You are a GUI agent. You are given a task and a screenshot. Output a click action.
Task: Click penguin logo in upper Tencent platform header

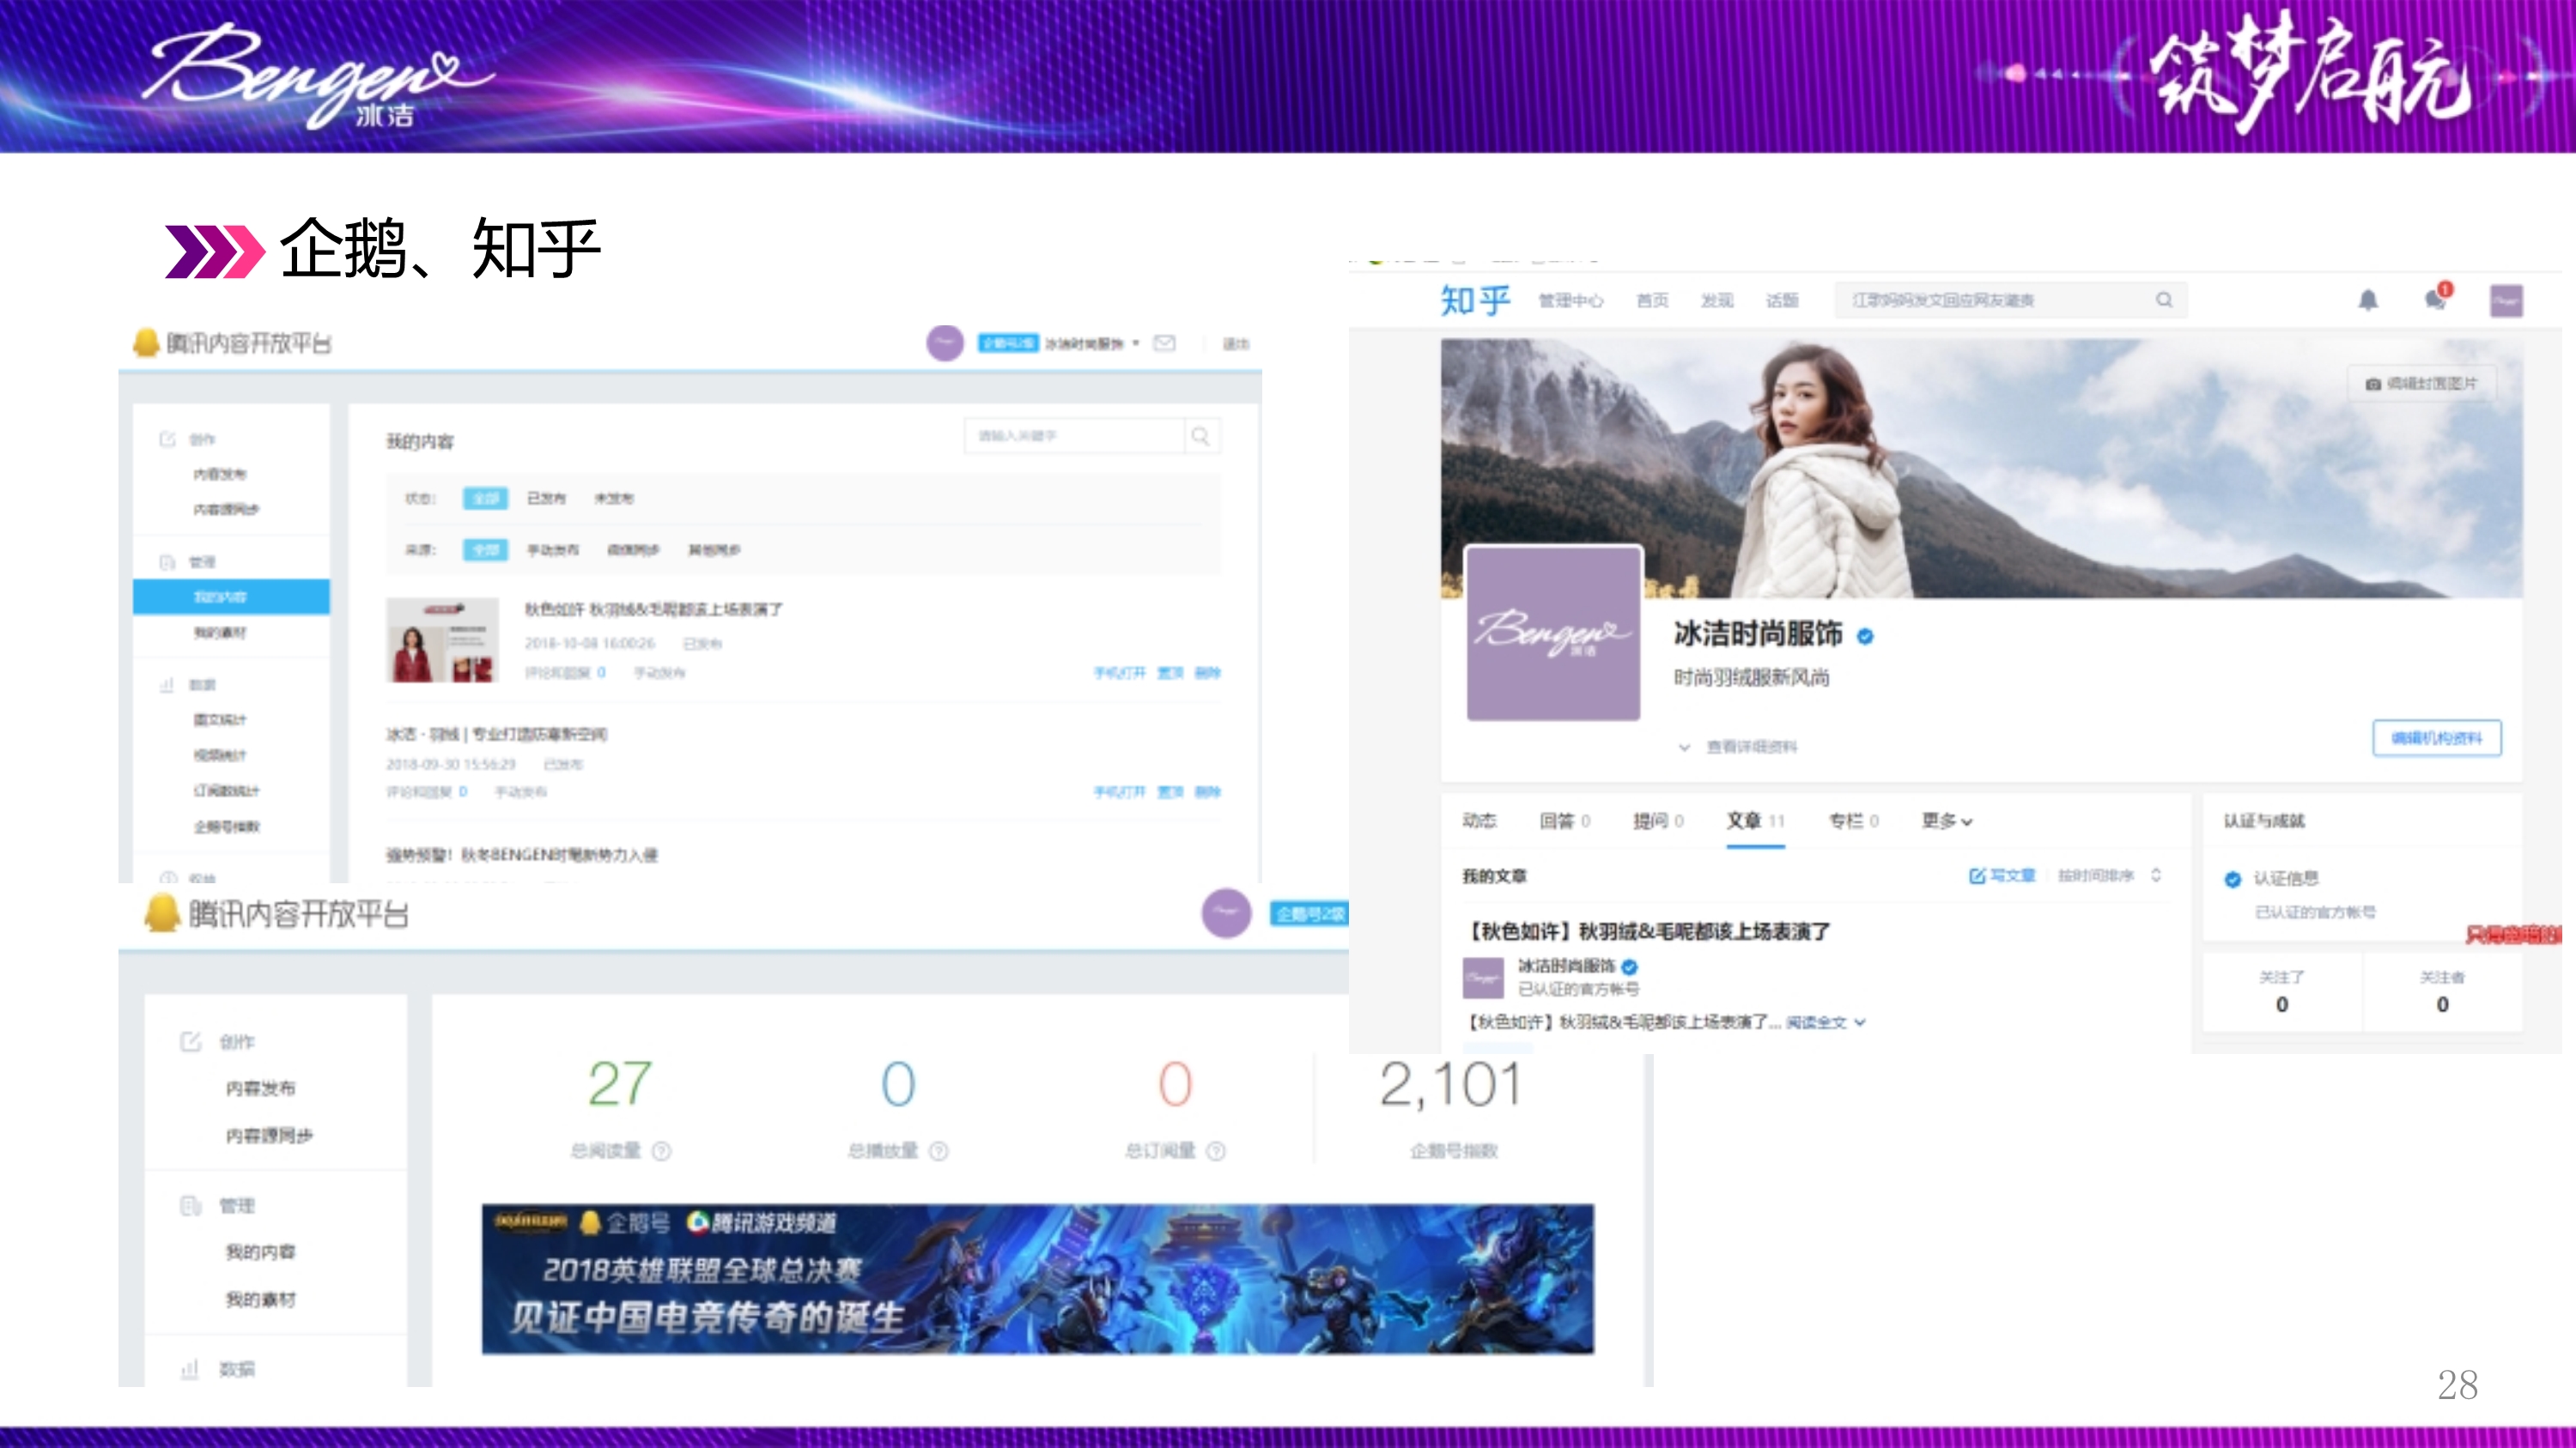tap(146, 342)
